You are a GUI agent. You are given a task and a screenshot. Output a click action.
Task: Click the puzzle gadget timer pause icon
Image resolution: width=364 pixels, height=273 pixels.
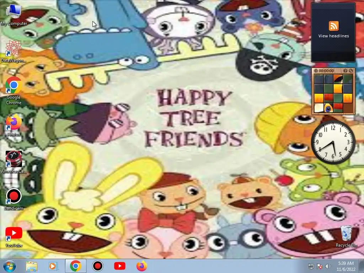click(x=316, y=71)
